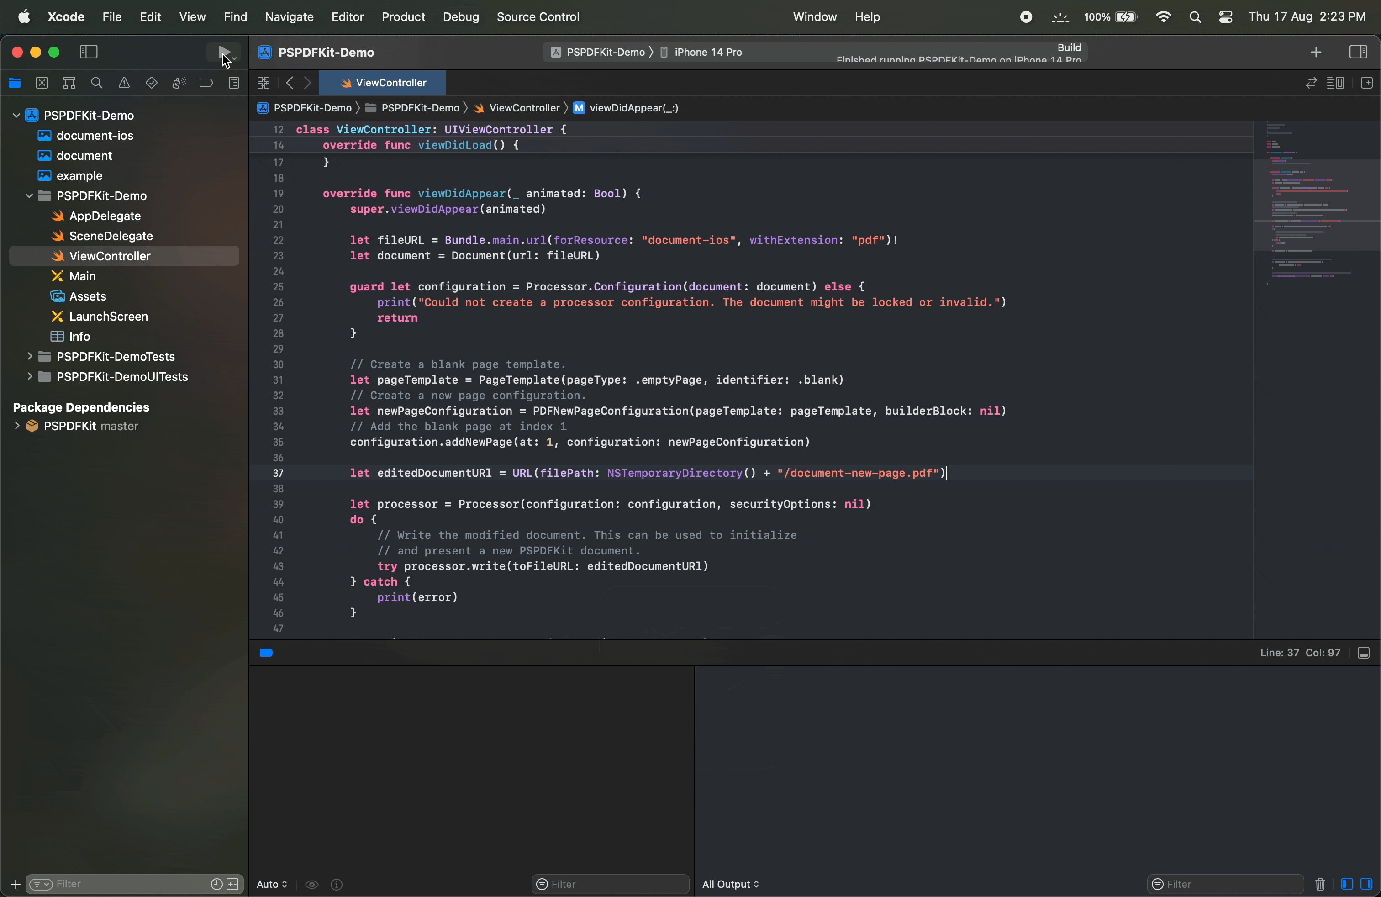Screen dimensions: 1381x897
Task: Open the Test navigator checkmark icon
Action: [152, 83]
